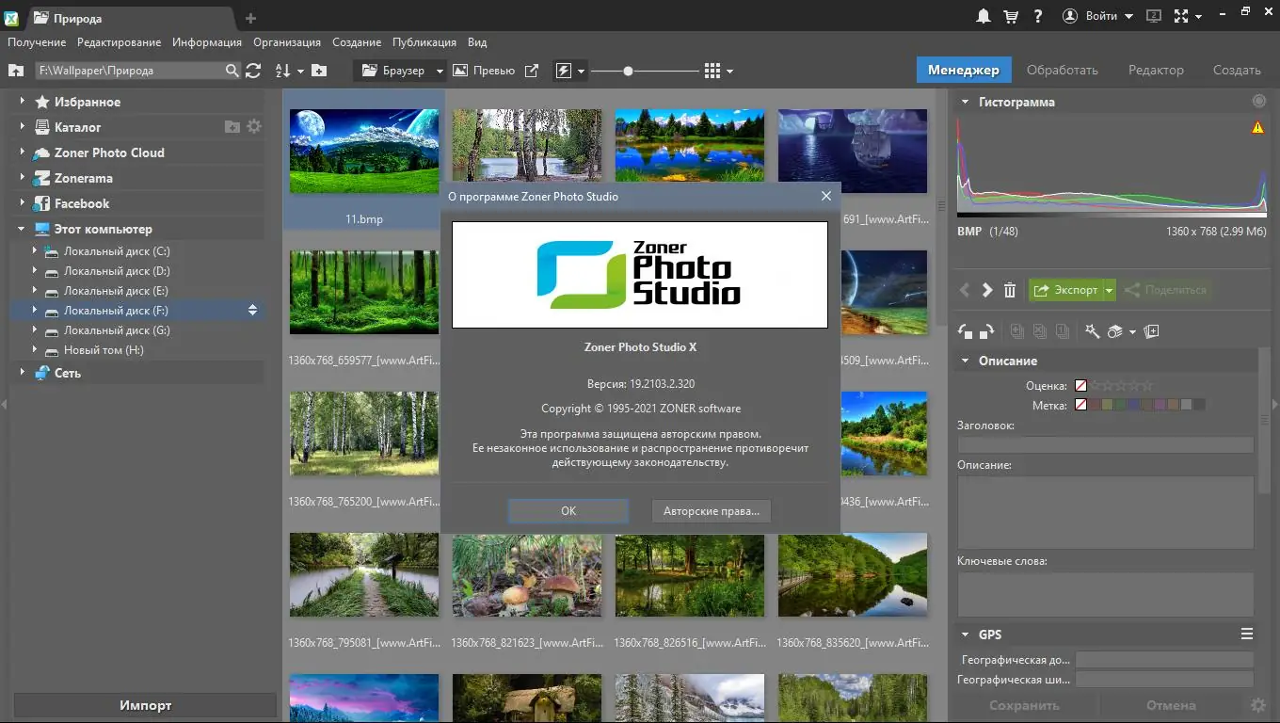Click the refresh folder icon
This screenshot has width=1280, height=723.
252,70
